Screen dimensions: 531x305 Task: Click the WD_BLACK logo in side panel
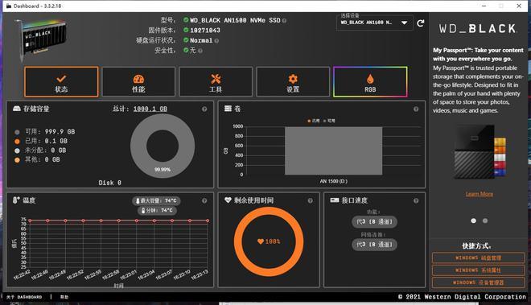coord(477,28)
